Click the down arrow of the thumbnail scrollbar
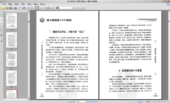 click(x=29, y=97)
